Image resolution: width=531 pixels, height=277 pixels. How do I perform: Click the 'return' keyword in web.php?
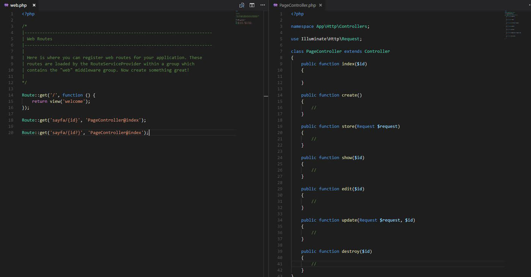(39, 101)
